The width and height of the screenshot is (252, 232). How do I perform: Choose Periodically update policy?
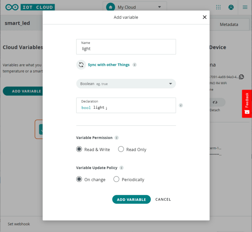(117, 179)
